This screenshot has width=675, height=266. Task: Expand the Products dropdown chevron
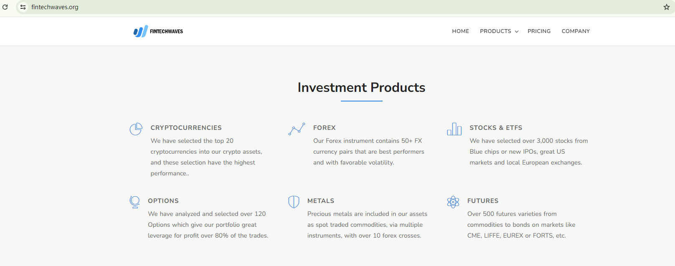click(517, 32)
